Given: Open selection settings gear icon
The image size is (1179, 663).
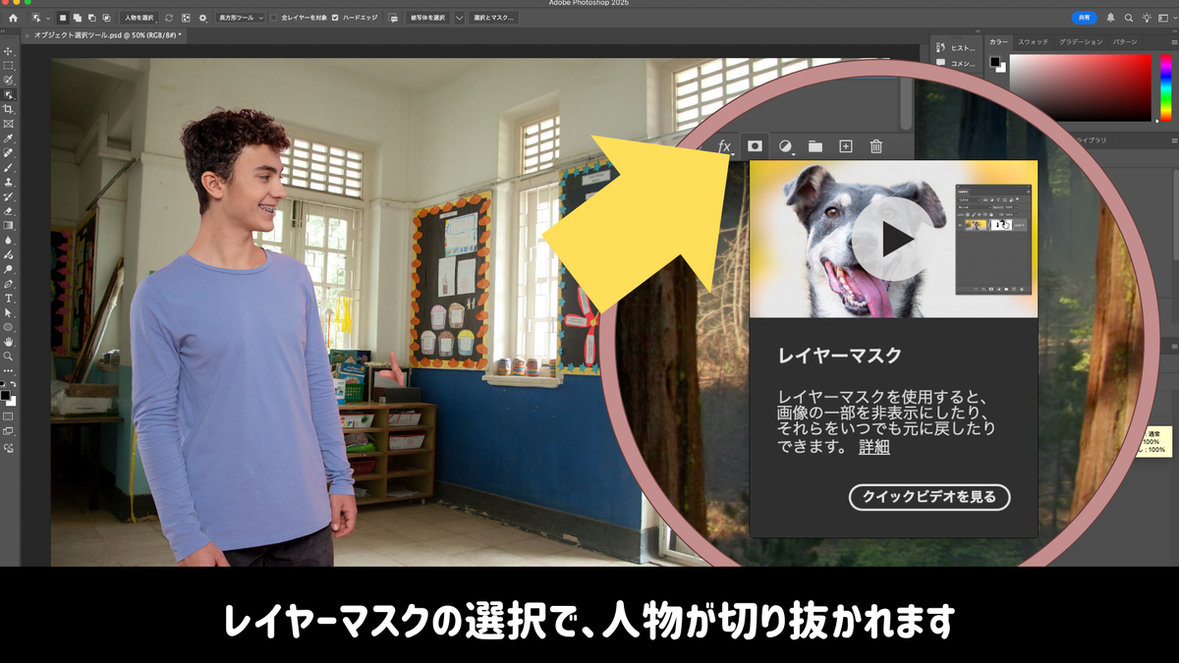Looking at the screenshot, I should 202,18.
